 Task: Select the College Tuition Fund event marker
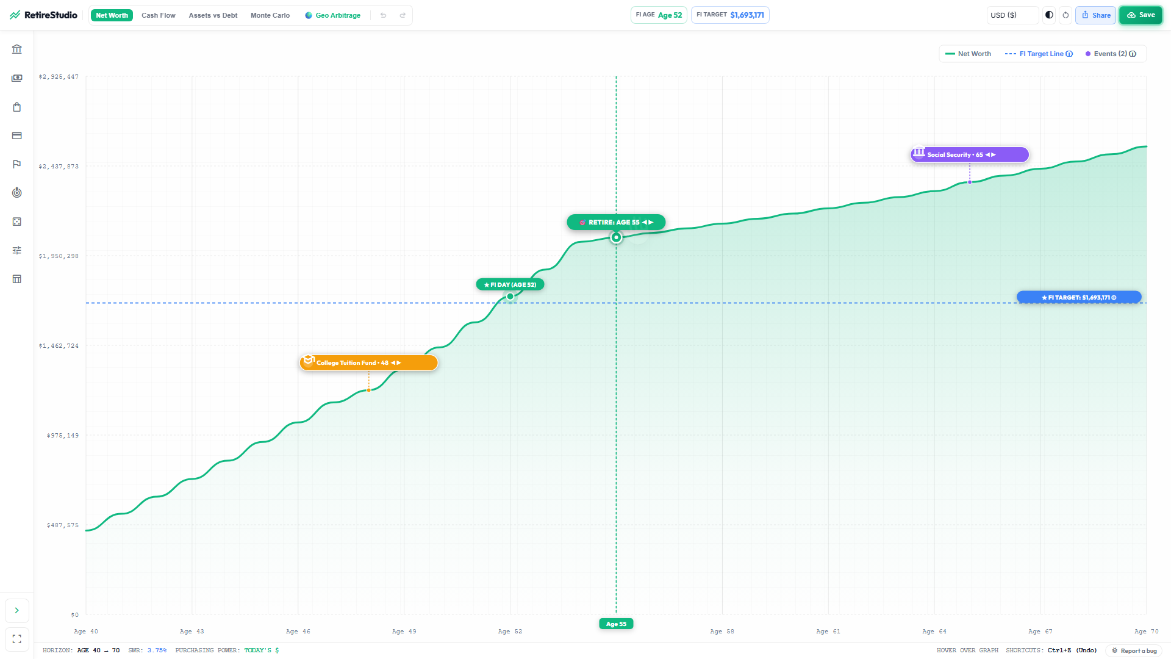pos(368,362)
